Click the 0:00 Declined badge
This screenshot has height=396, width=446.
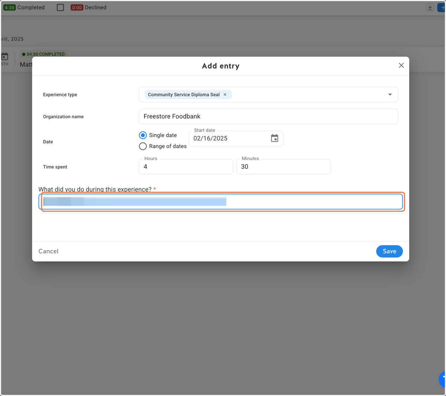point(77,7)
